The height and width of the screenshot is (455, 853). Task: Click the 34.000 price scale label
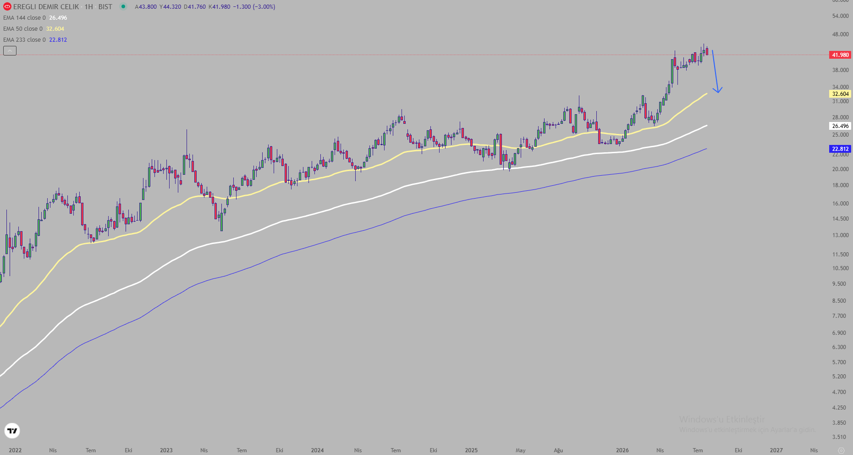(841, 87)
